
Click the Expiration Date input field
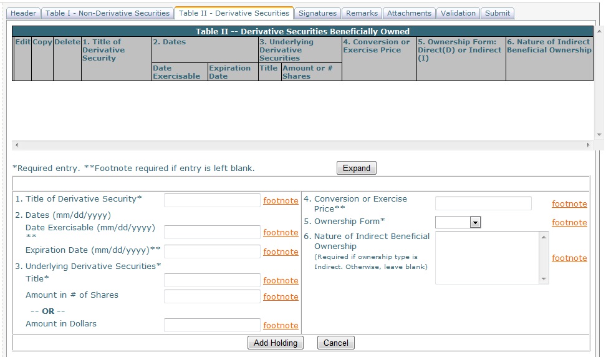coord(212,252)
